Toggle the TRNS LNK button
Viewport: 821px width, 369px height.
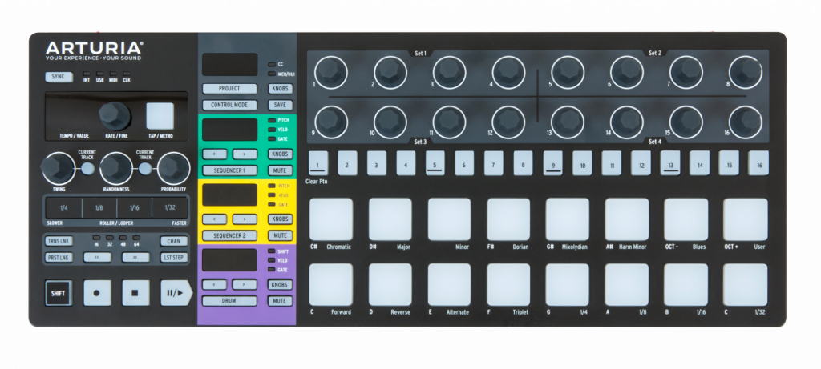pyautogui.click(x=59, y=242)
